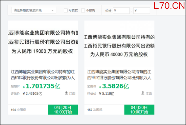Click location pin icon in 2.43105亿 listing
Screen dimensions: 186x125
click(x=66, y=93)
